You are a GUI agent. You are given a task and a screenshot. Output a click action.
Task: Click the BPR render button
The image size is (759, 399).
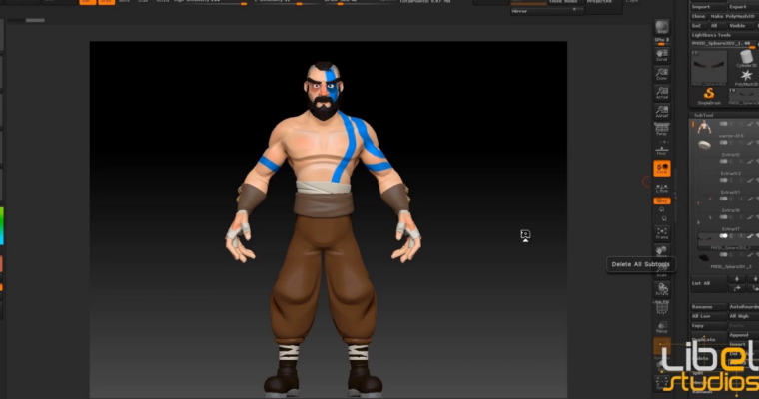pos(662,27)
